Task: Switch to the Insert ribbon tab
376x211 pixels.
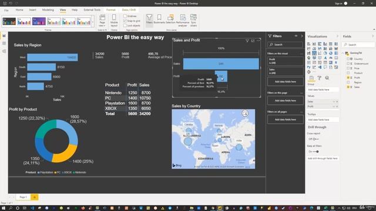Action: 33,10
